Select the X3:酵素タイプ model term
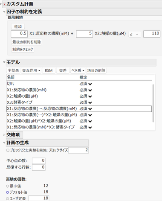The width and height of the screenshot is (162, 201). pyautogui.click(x=20, y=102)
